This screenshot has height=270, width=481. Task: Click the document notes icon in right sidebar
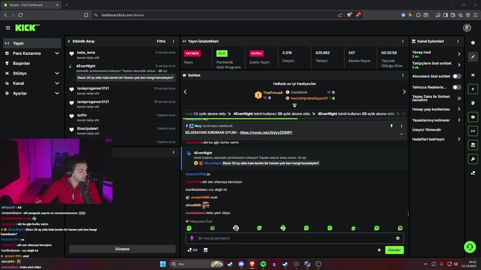(x=473, y=103)
